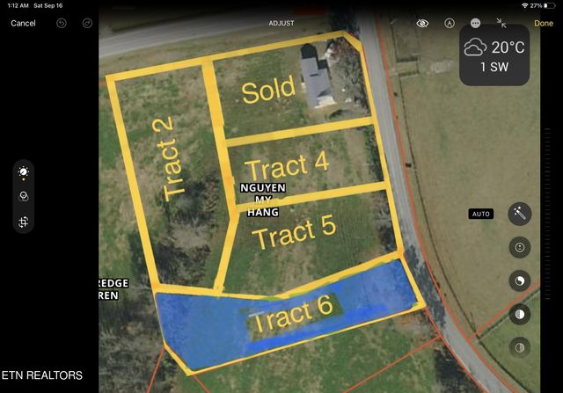The width and height of the screenshot is (563, 393).
Task: Open the three-dot more options menu
Action: click(476, 23)
